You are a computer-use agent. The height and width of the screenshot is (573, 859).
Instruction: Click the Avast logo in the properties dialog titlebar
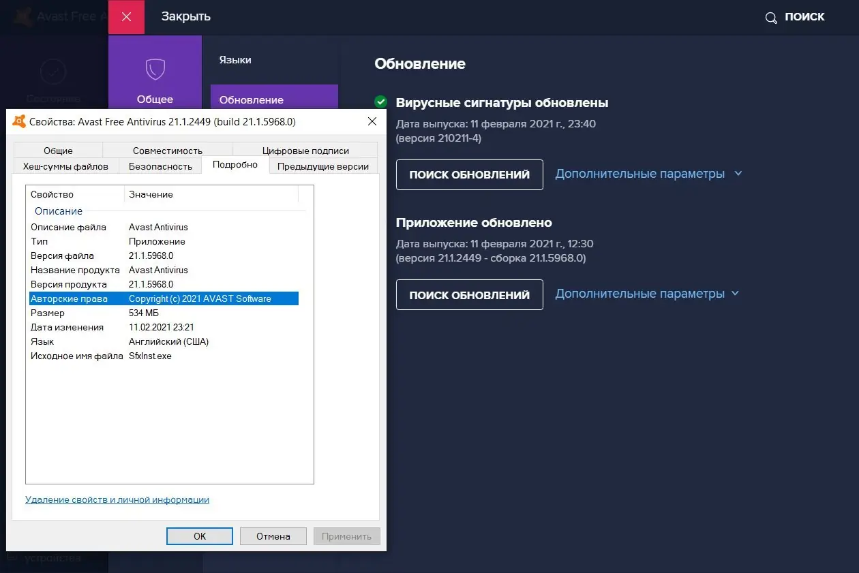18,121
